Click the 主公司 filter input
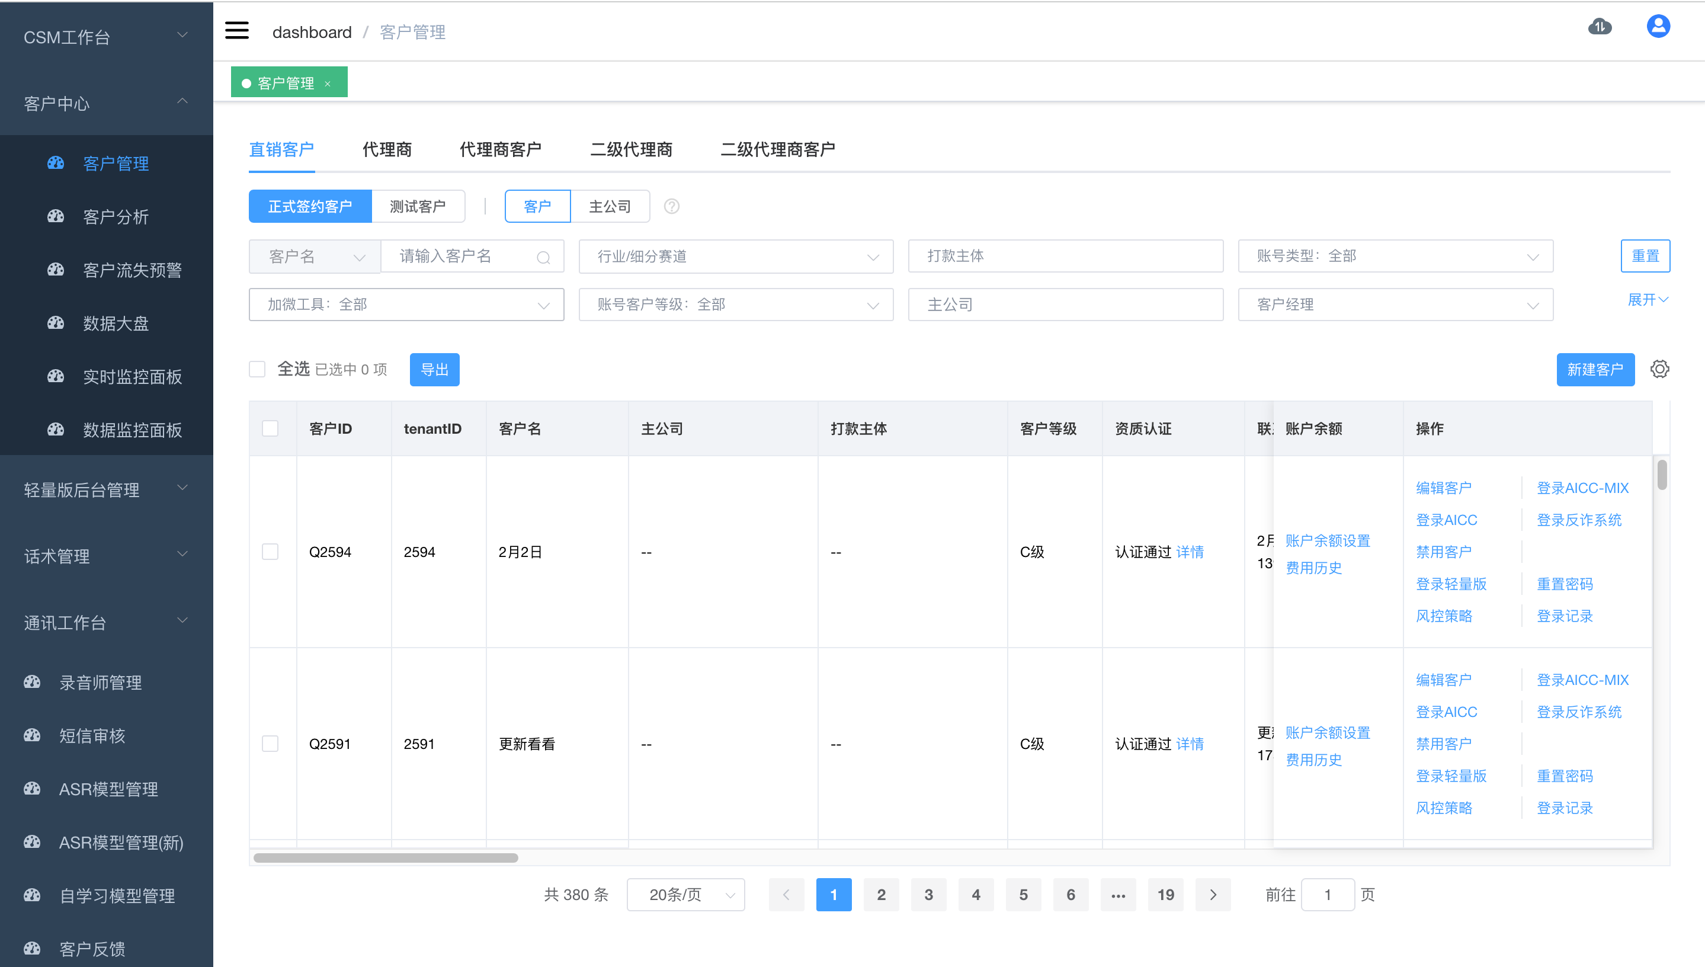Screen dimensions: 1705x967 (x=1065, y=305)
